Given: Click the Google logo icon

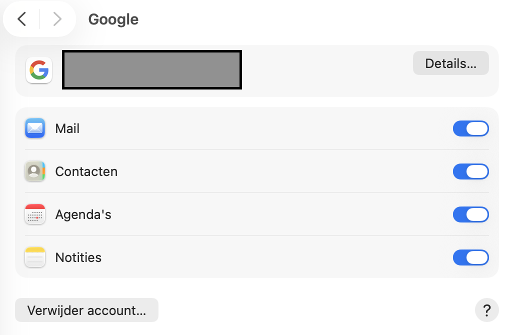Looking at the screenshot, I should [x=38, y=70].
